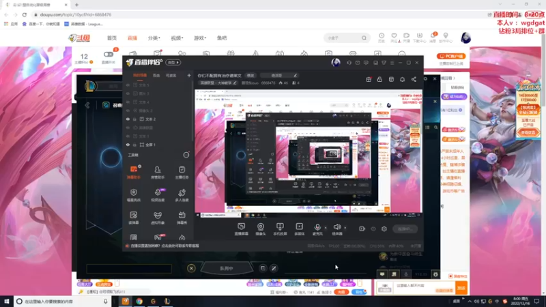Open 首页 in Douyu navigation

tap(112, 38)
